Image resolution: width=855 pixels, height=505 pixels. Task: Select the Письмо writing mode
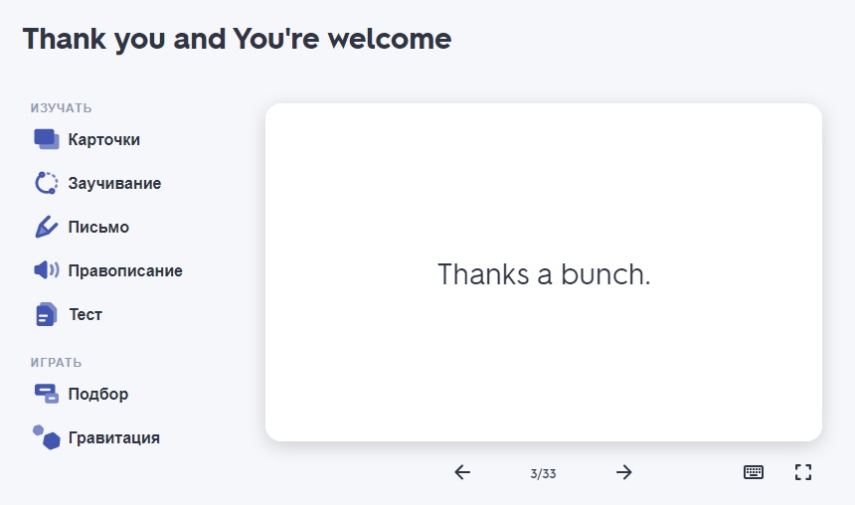[x=98, y=228]
